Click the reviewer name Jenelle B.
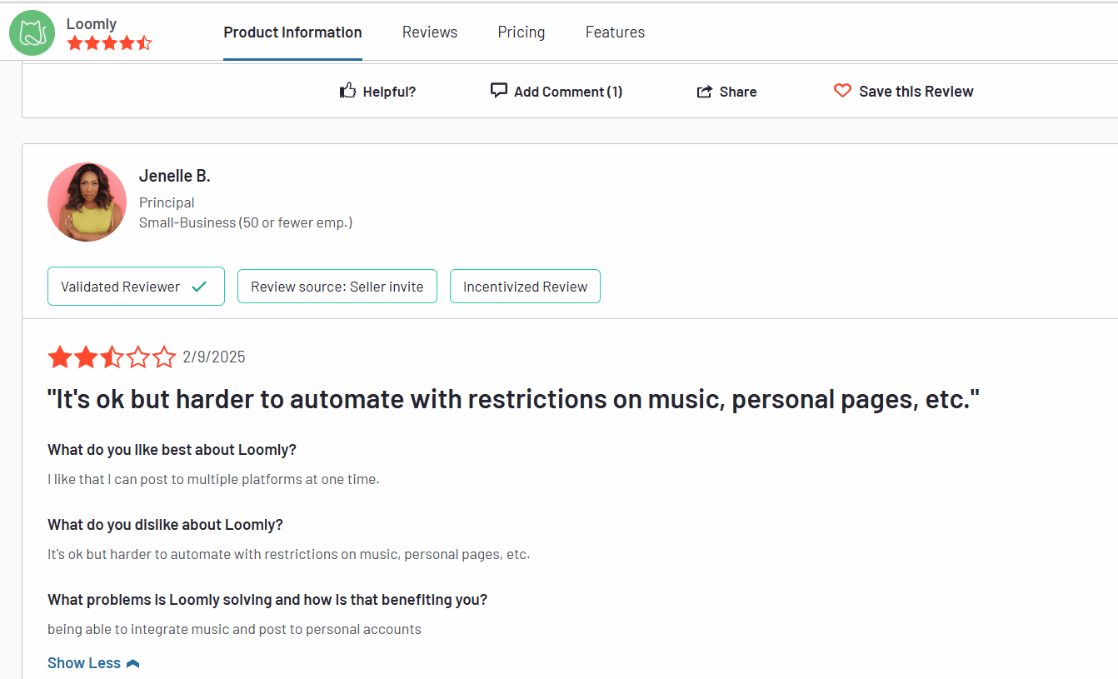This screenshot has height=679, width=1118. pyautogui.click(x=174, y=176)
